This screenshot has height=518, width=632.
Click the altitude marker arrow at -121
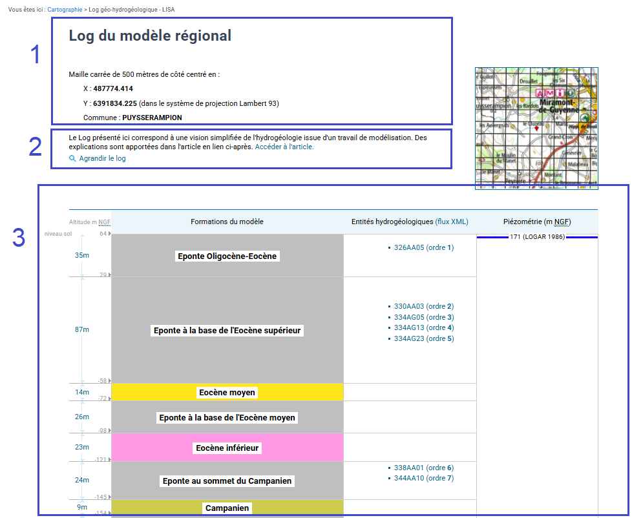pos(110,460)
